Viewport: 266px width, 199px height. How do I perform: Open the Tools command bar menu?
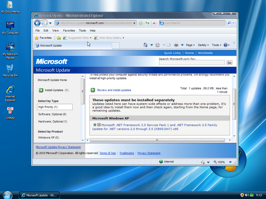tap(216, 45)
